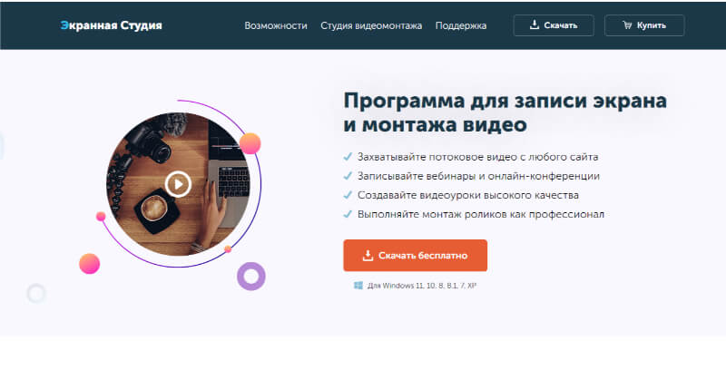Click the line Создавайте видеоуроки высокого качества
The width and height of the screenshot is (726, 370).
pyautogui.click(x=468, y=195)
